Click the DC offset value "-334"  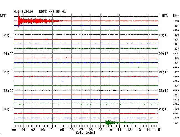[x=176, y=95]
